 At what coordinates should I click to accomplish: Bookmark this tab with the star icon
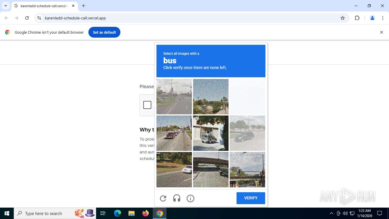pos(343,18)
